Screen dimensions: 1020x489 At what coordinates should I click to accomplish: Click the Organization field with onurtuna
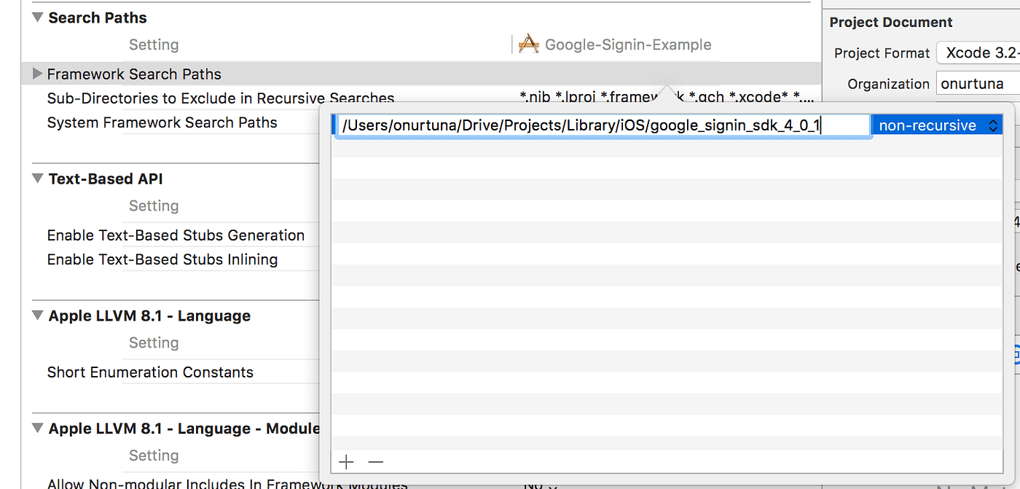[x=978, y=84]
